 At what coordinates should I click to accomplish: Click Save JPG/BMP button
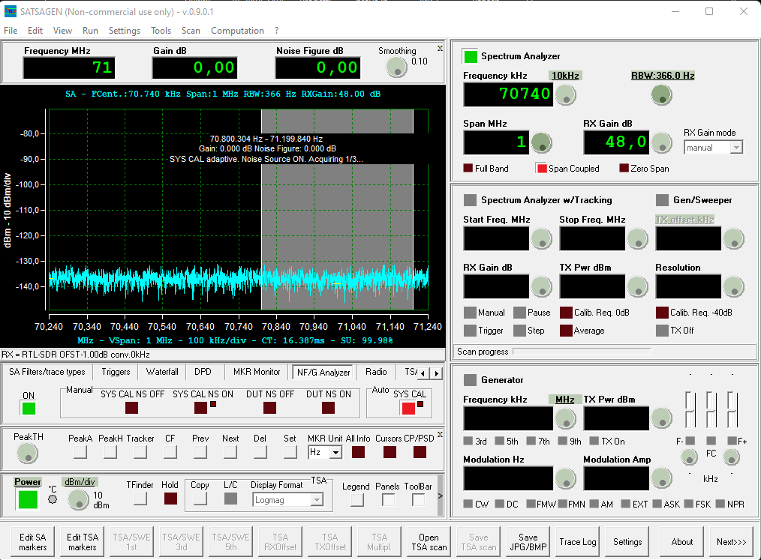(x=528, y=542)
